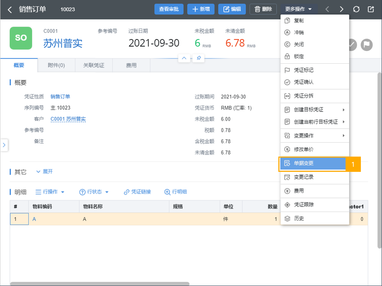Select 变更记录 in the menu
Screen dimensions: 382x286
[315, 177]
